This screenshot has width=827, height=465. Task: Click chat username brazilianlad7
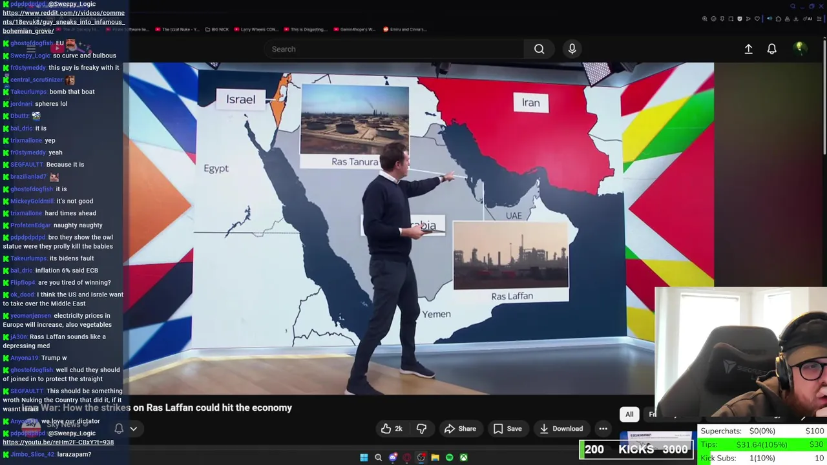coord(28,177)
